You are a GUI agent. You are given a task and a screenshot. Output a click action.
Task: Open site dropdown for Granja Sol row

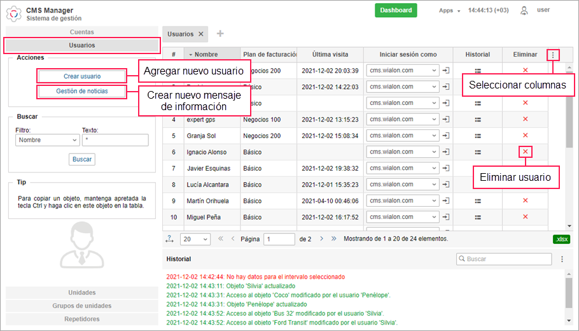403,136
